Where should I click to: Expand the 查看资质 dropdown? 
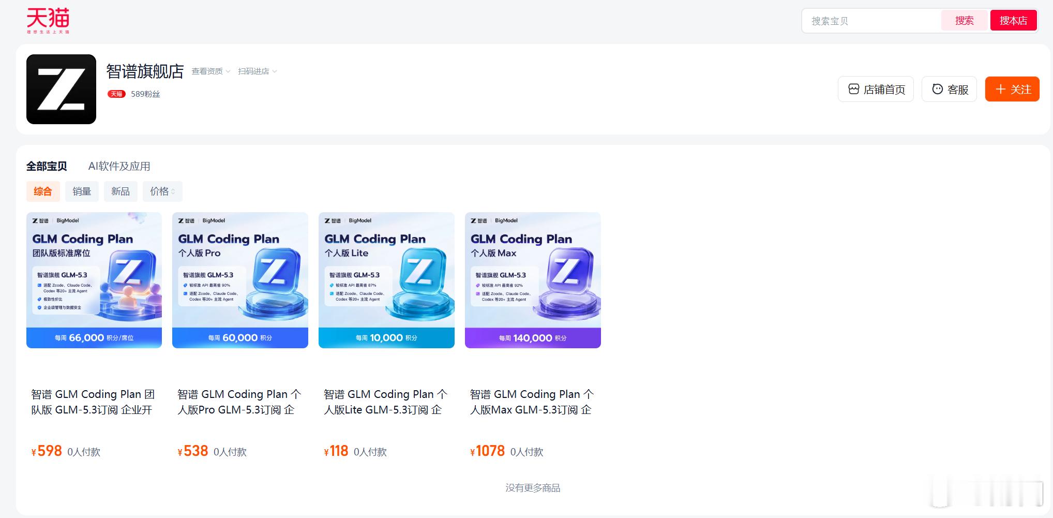[211, 71]
